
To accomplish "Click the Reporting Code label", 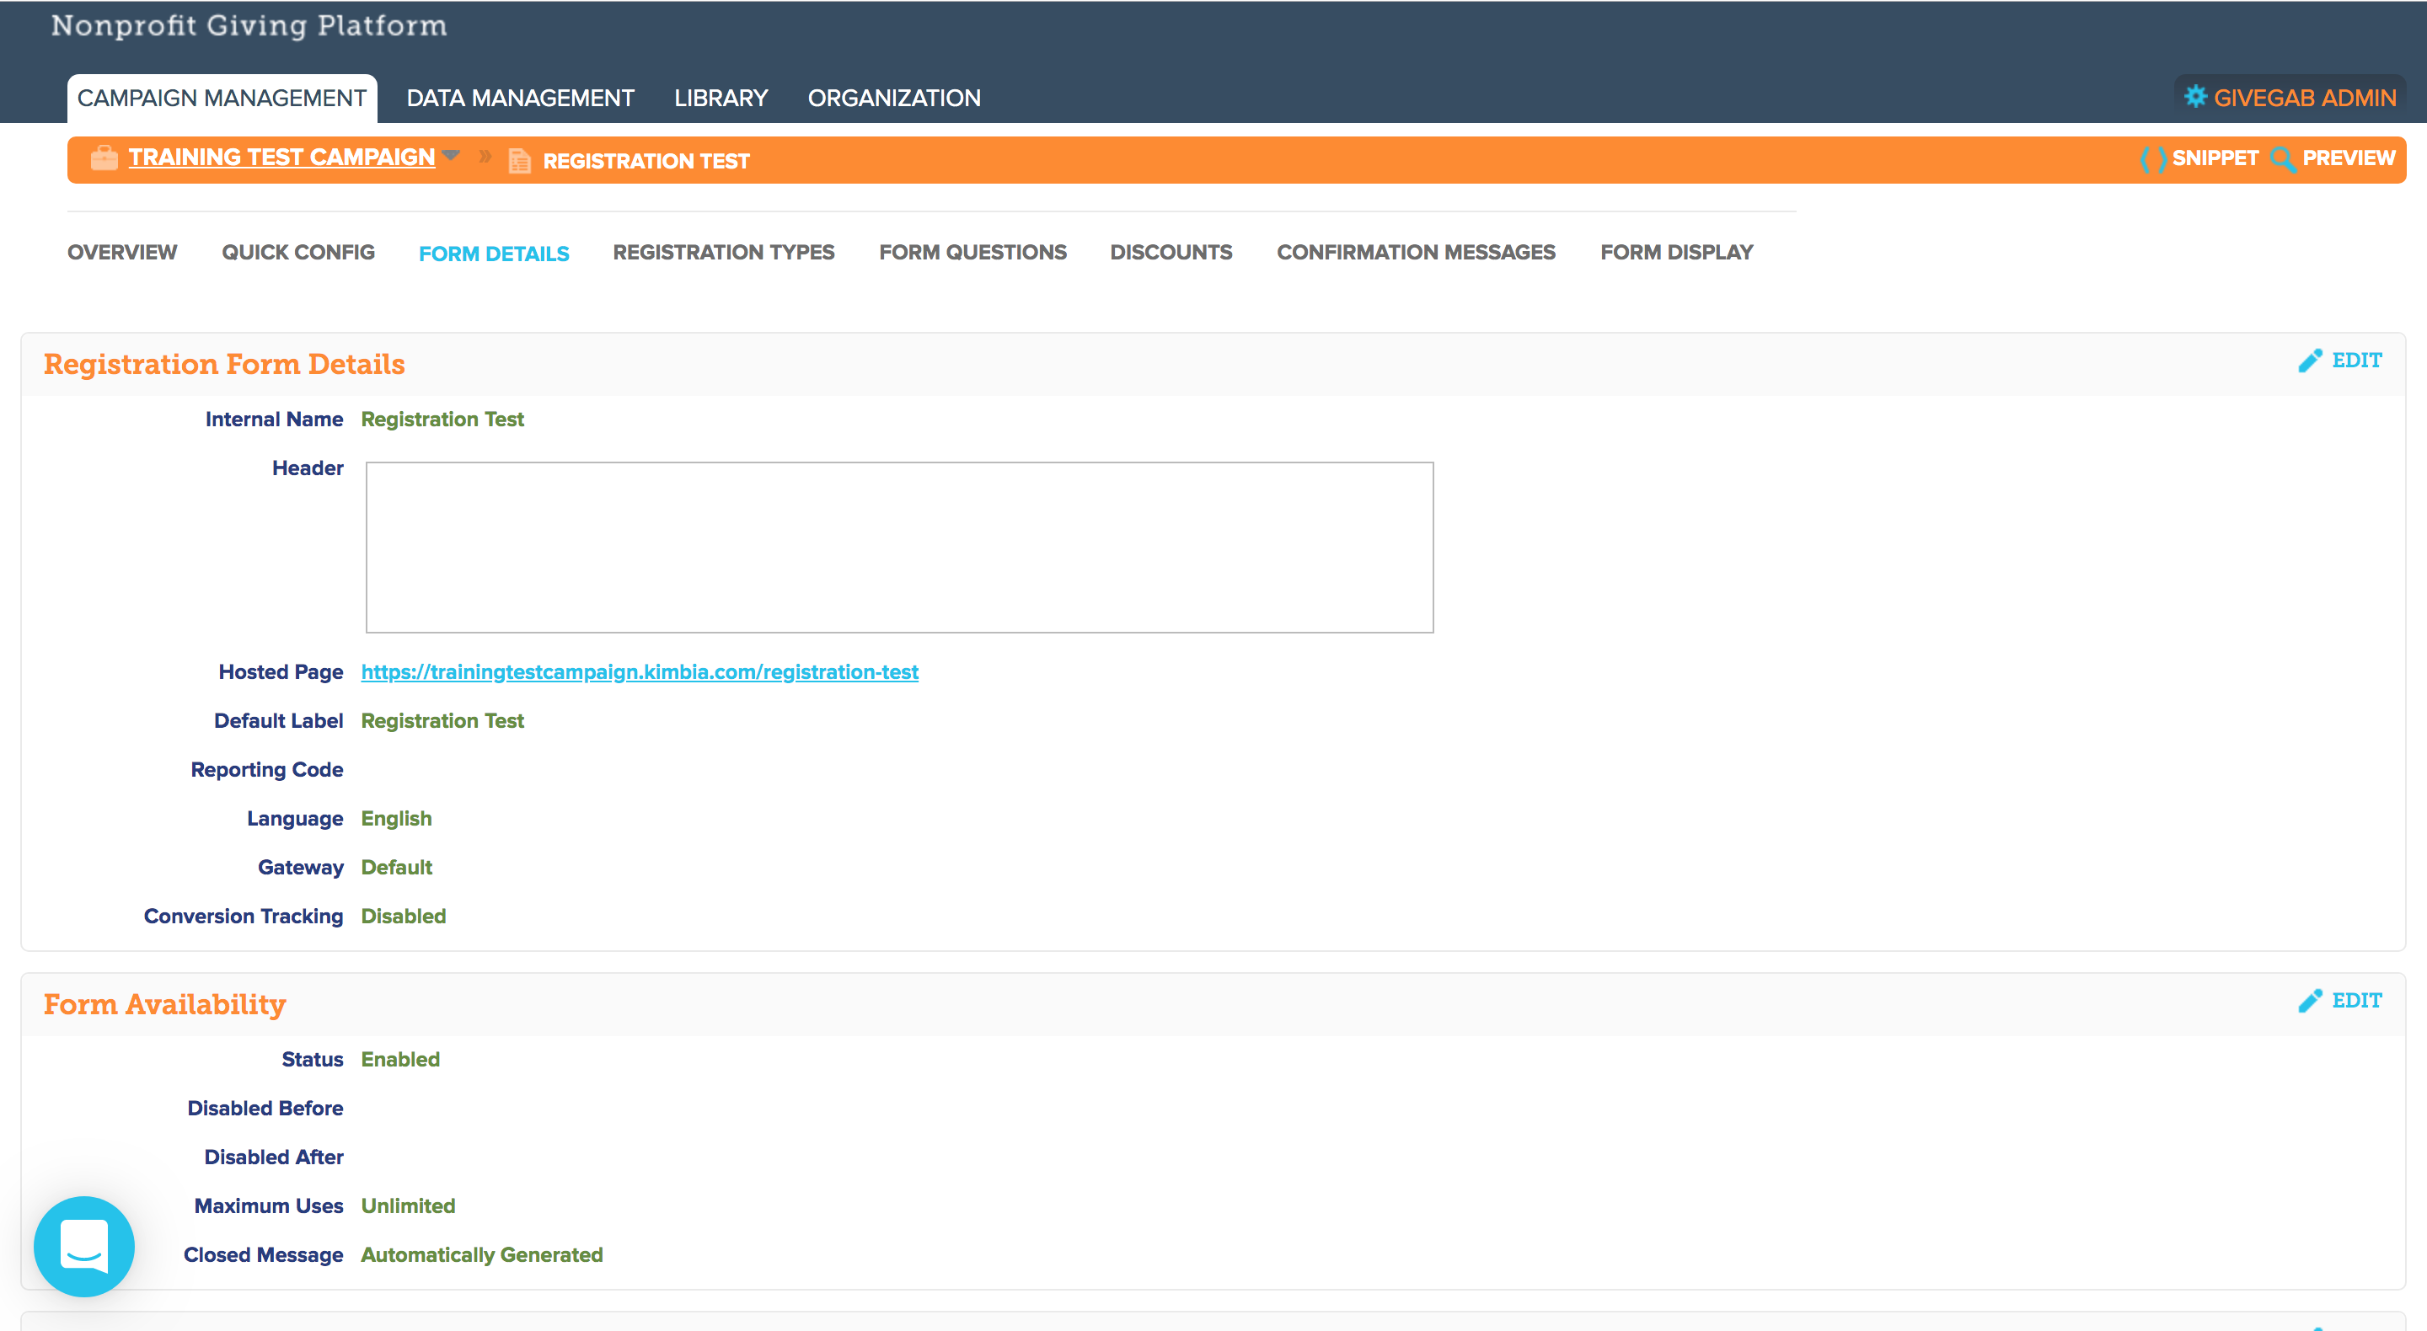I will (x=266, y=770).
